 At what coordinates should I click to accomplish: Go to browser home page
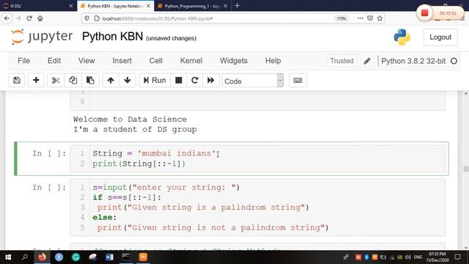[x=40, y=18]
